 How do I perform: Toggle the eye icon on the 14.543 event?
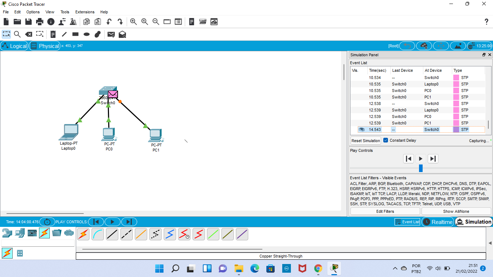(x=362, y=129)
